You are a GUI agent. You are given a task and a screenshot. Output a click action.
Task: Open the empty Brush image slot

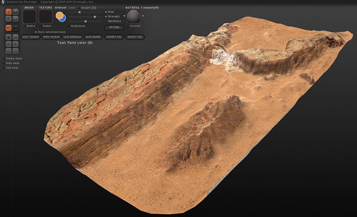click(30, 17)
